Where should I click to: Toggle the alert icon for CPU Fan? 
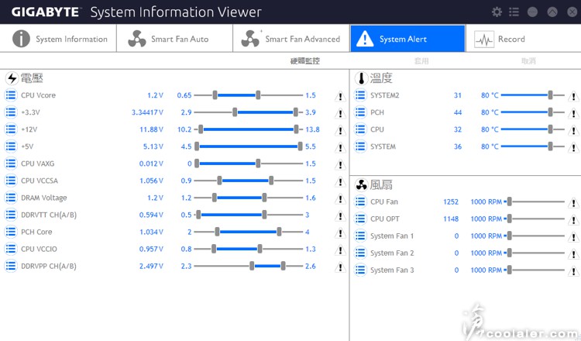coord(573,203)
